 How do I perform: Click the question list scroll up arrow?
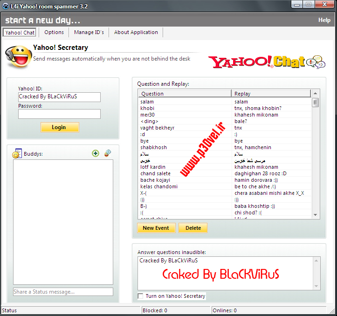(315, 93)
